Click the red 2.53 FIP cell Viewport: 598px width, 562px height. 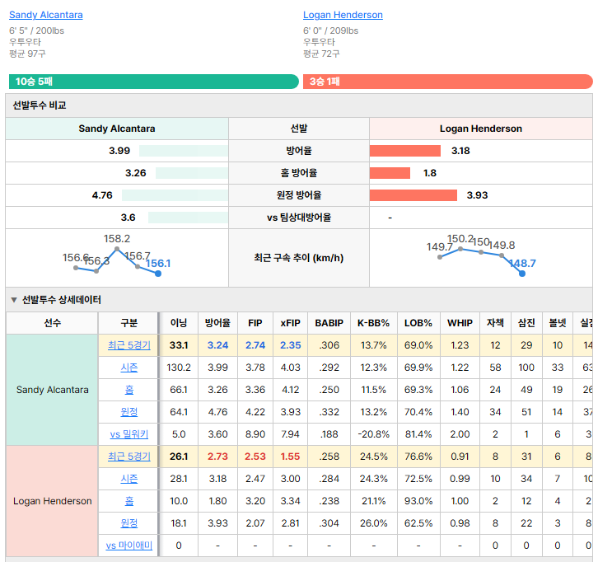pyautogui.click(x=255, y=457)
